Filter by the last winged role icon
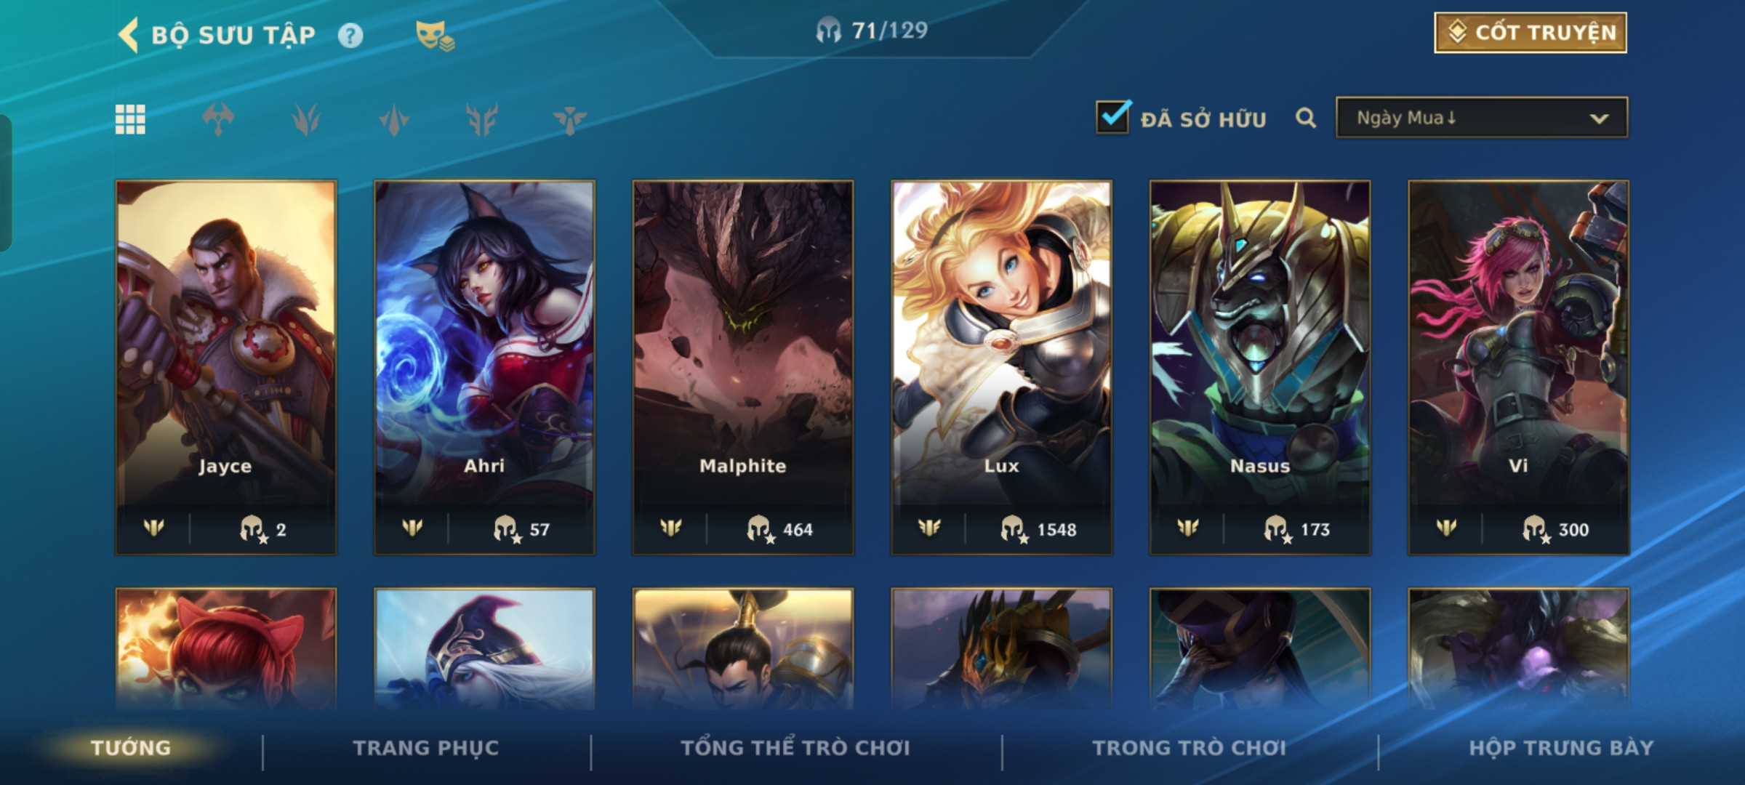This screenshot has width=1745, height=785. [569, 119]
